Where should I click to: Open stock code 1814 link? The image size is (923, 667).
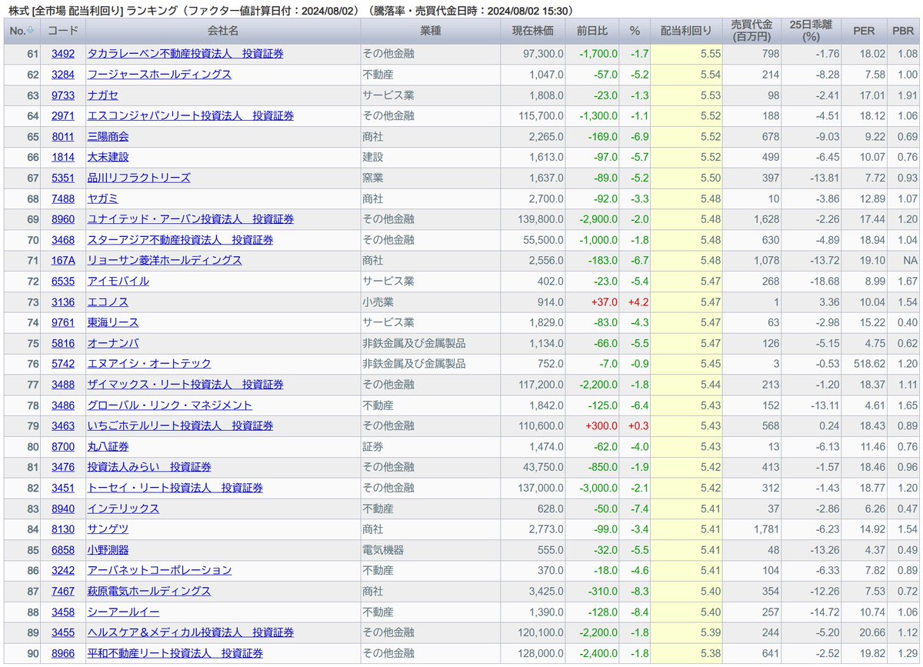point(63,157)
